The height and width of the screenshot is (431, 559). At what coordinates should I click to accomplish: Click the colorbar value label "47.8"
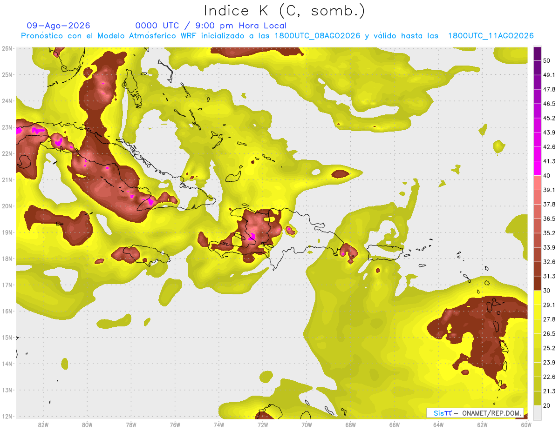pos(549,89)
